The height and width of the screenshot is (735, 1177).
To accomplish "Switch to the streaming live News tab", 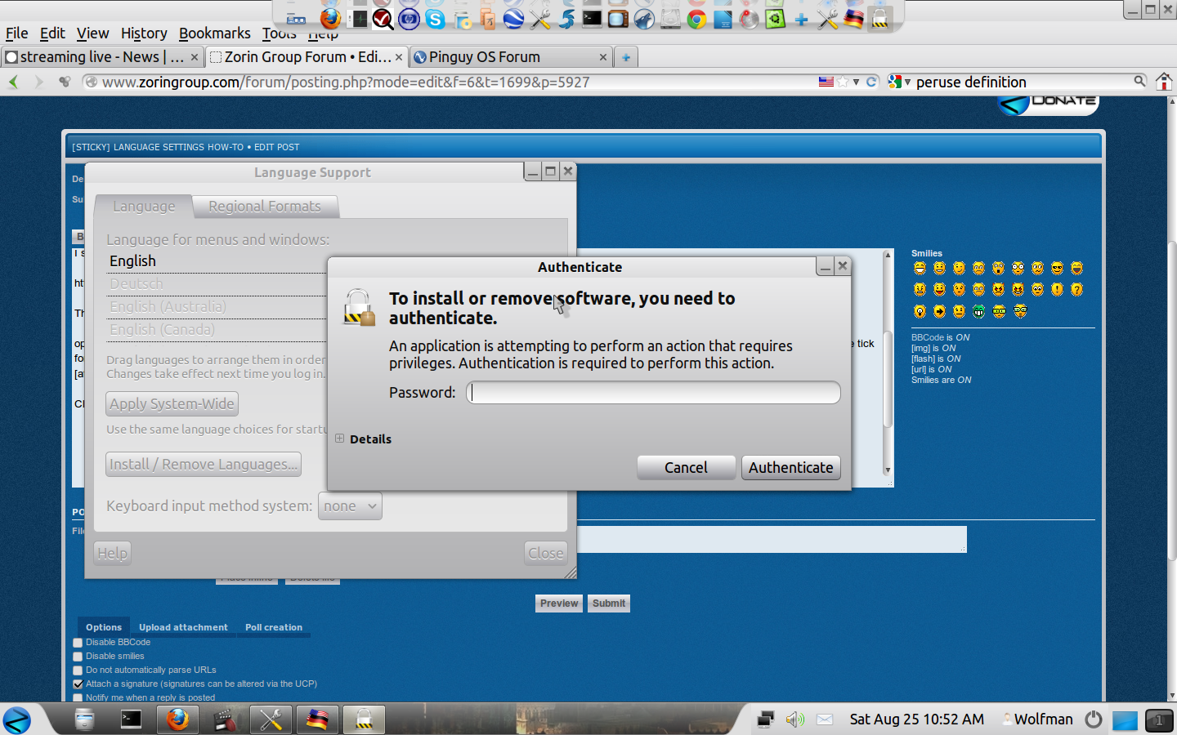I will [x=101, y=57].
